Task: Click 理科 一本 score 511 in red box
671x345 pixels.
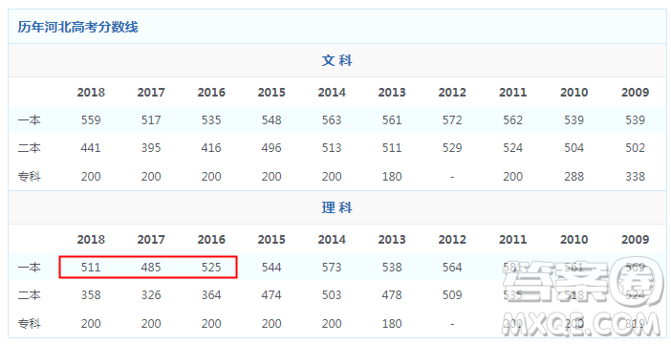Action: (x=91, y=267)
